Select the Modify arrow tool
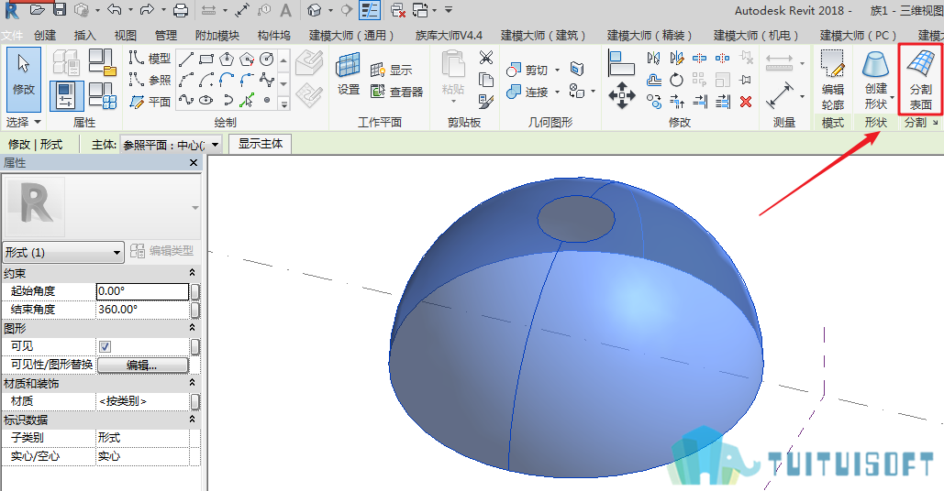This screenshot has height=491, width=944. (x=24, y=79)
